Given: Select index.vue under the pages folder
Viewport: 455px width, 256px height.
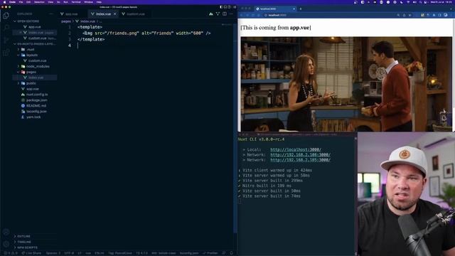Looking at the screenshot, I should tap(35, 78).
